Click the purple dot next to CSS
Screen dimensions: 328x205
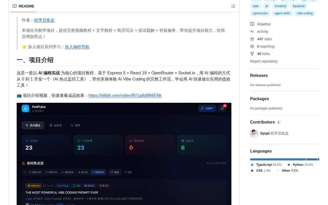(252, 171)
